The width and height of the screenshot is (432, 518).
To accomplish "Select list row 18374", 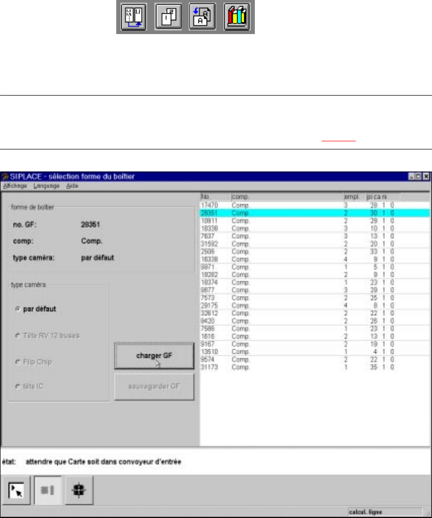I will click(x=315, y=283).
